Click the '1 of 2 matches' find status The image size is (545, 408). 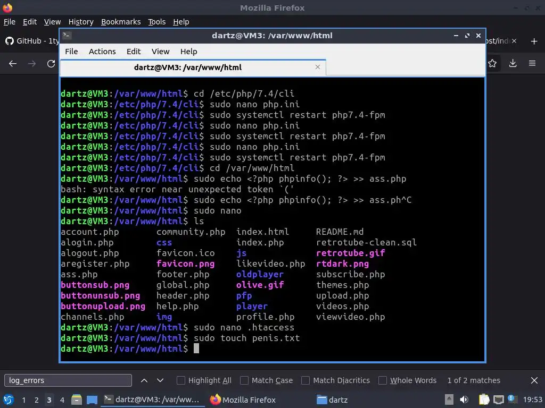pos(474,380)
